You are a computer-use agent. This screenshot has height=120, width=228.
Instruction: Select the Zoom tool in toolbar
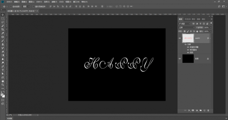(3, 85)
